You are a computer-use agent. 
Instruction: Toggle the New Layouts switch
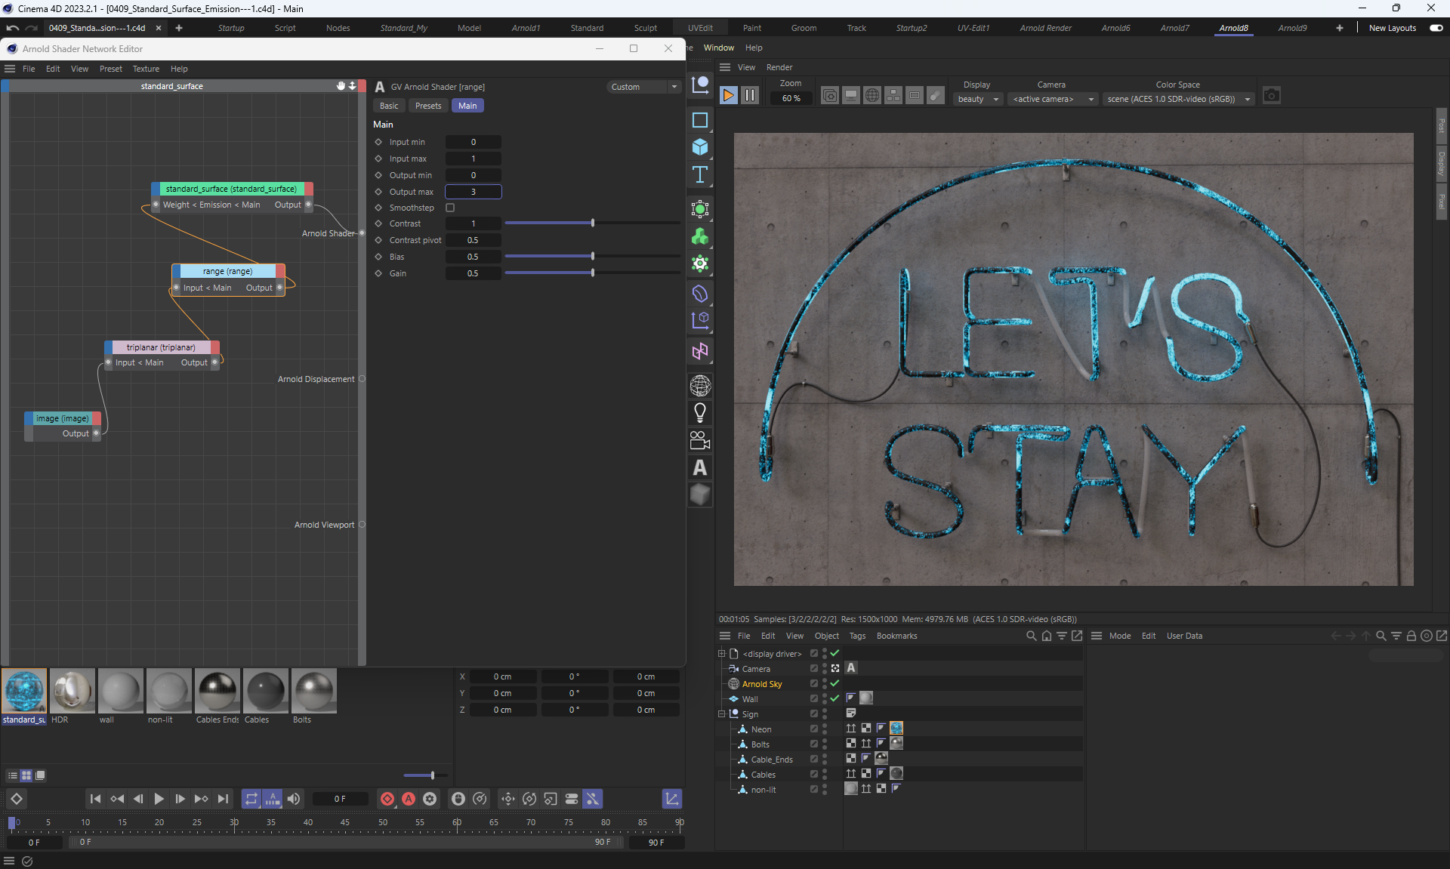point(1436,28)
